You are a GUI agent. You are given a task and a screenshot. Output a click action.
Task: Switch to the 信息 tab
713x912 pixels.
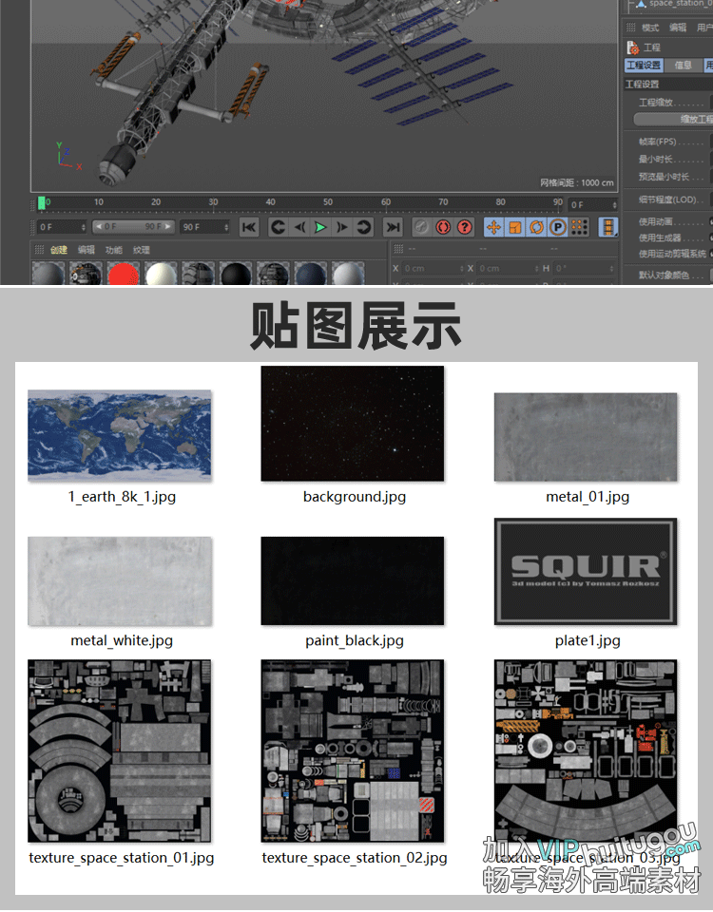pyautogui.click(x=683, y=66)
